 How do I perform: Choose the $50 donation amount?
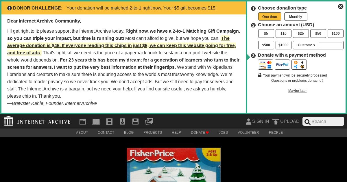[x=318, y=34]
